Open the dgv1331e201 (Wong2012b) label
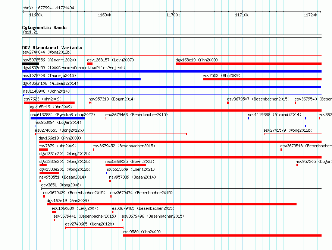332x250 pixels. coord(65,154)
